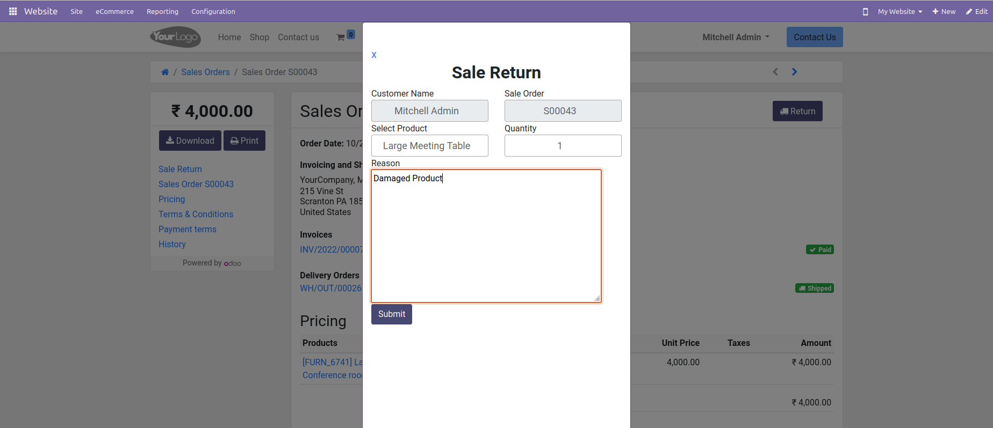This screenshot has height=428, width=993.
Task: Expand the Mitchell Admin user dropdown
Action: point(736,37)
